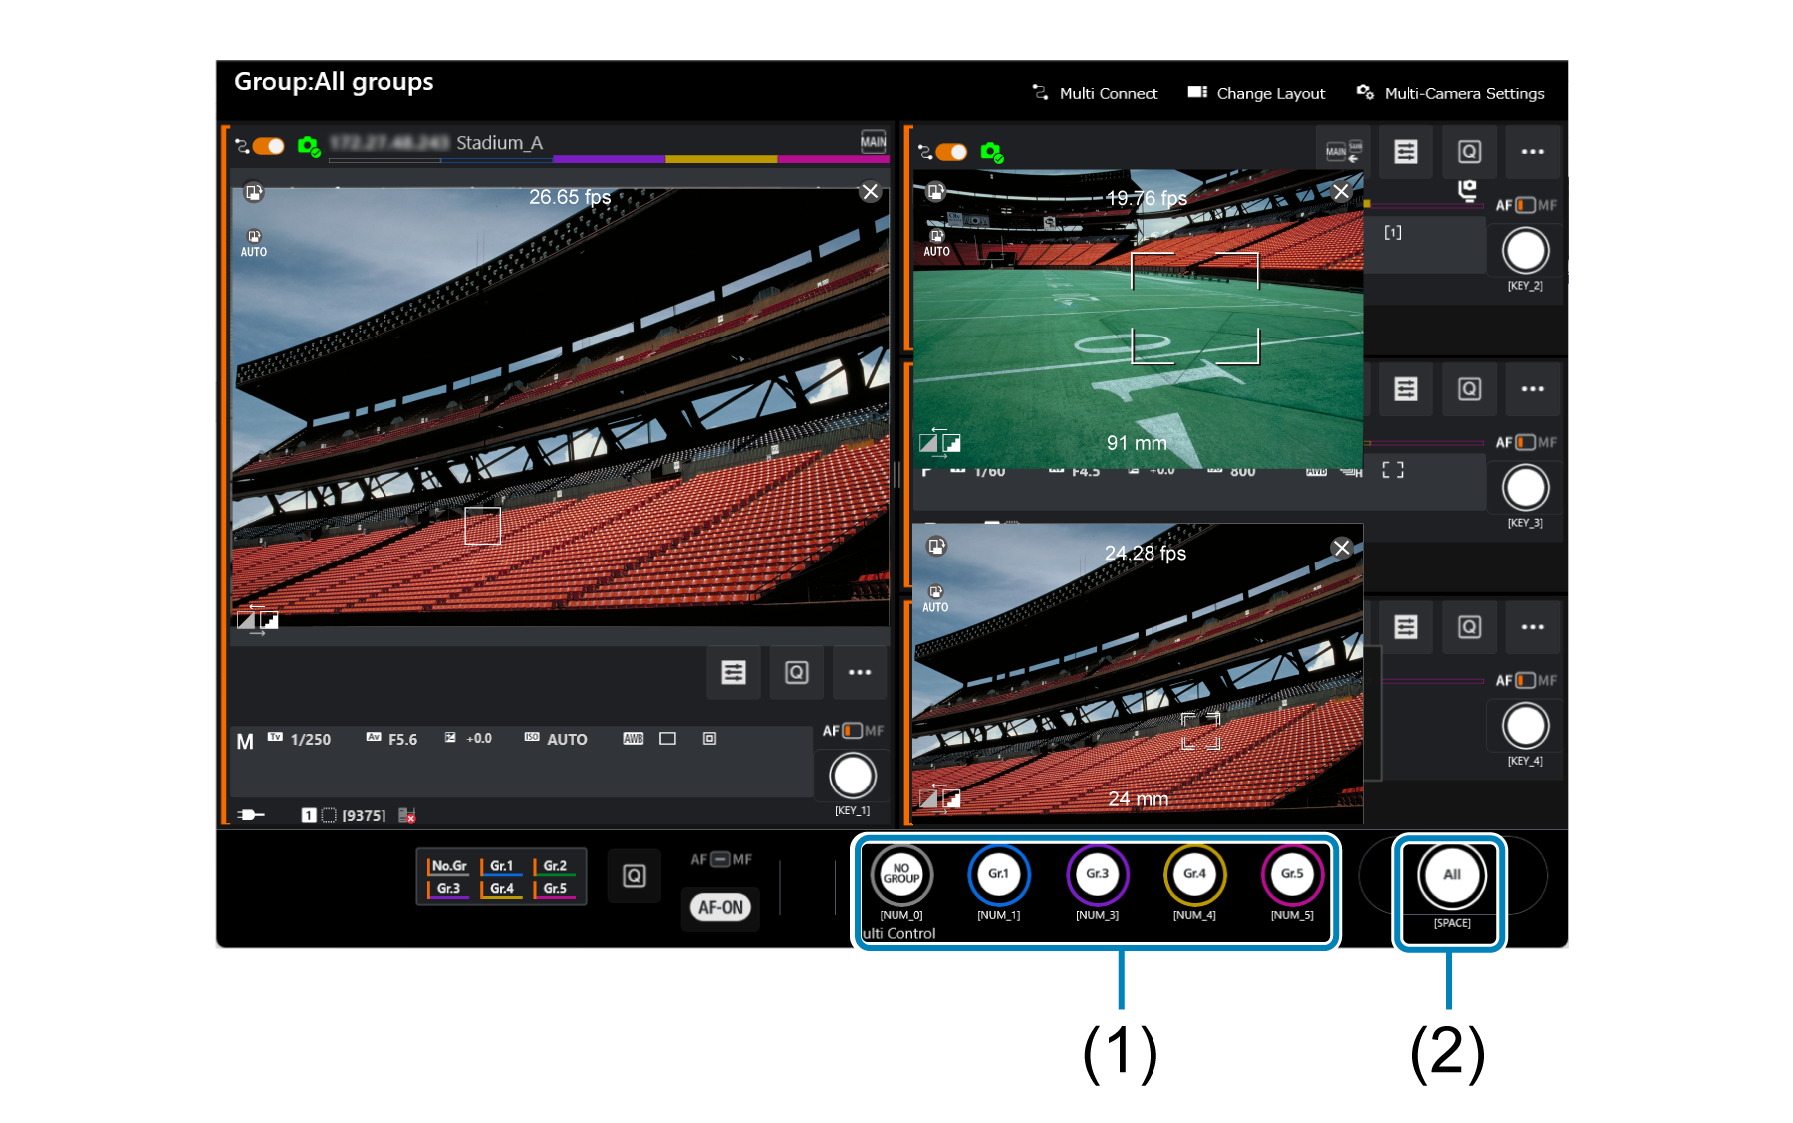Click All cameras shutter button SPACE
Viewport: 1793px width, 1123px height.
point(1452,875)
